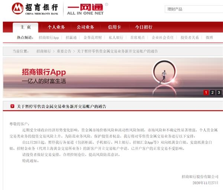Click the 当前位置 label
Screen dimensions: 223x190
pyautogui.click(x=21, y=51)
